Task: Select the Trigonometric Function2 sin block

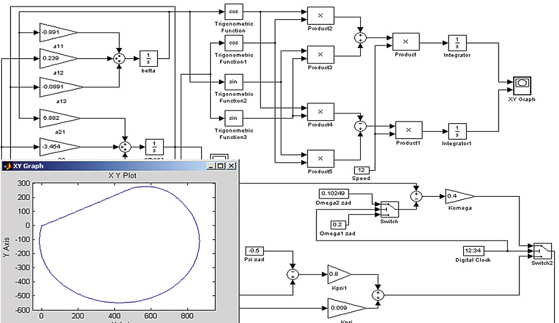Action: coord(234,82)
